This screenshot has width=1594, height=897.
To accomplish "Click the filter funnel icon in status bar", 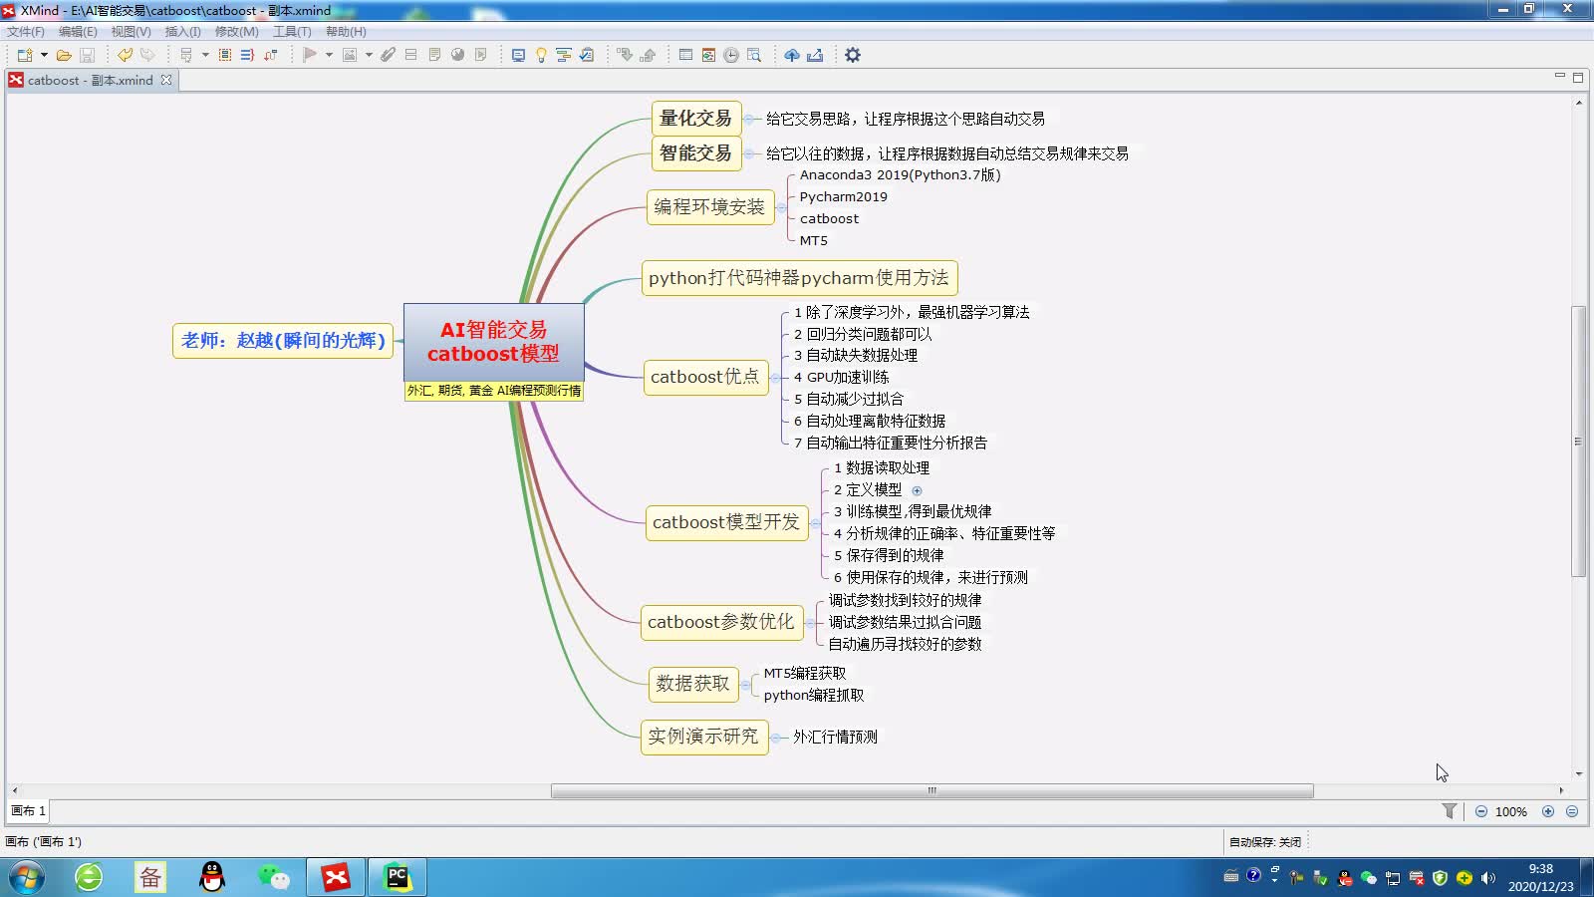I will [1450, 811].
